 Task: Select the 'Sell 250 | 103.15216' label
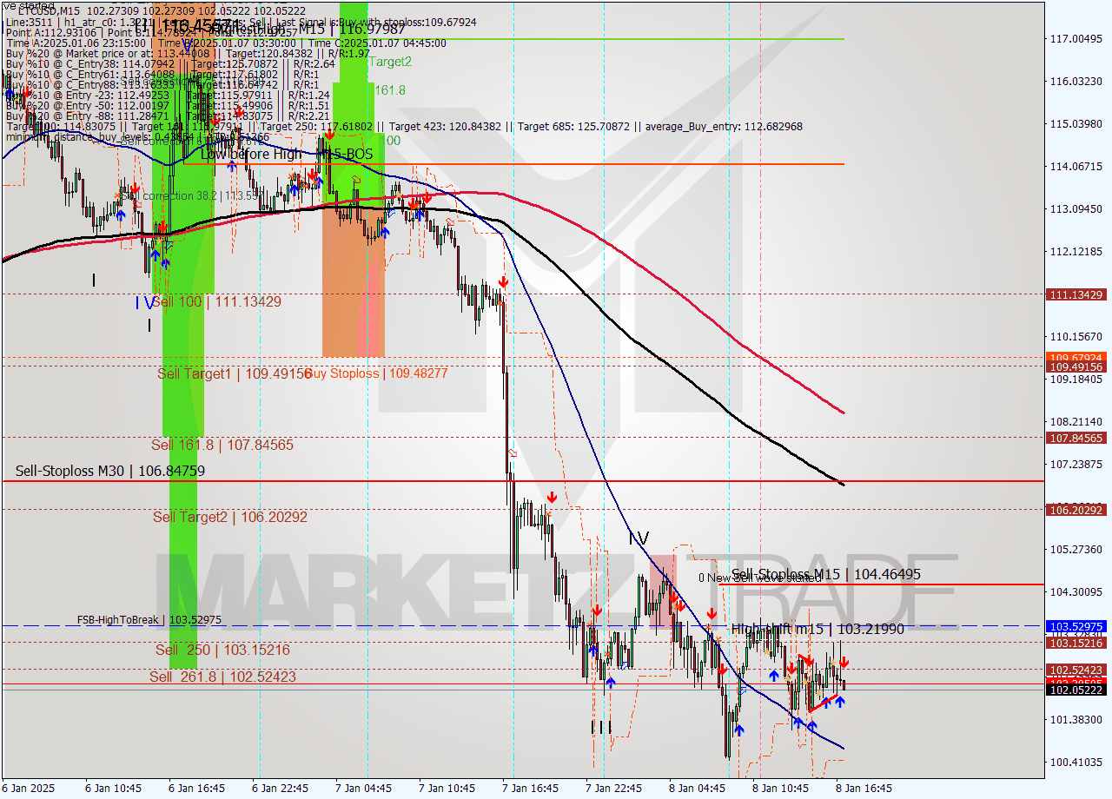click(223, 650)
